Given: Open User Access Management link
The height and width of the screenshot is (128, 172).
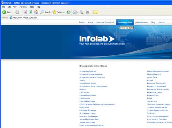Looking at the screenshot, I should 158,117.
